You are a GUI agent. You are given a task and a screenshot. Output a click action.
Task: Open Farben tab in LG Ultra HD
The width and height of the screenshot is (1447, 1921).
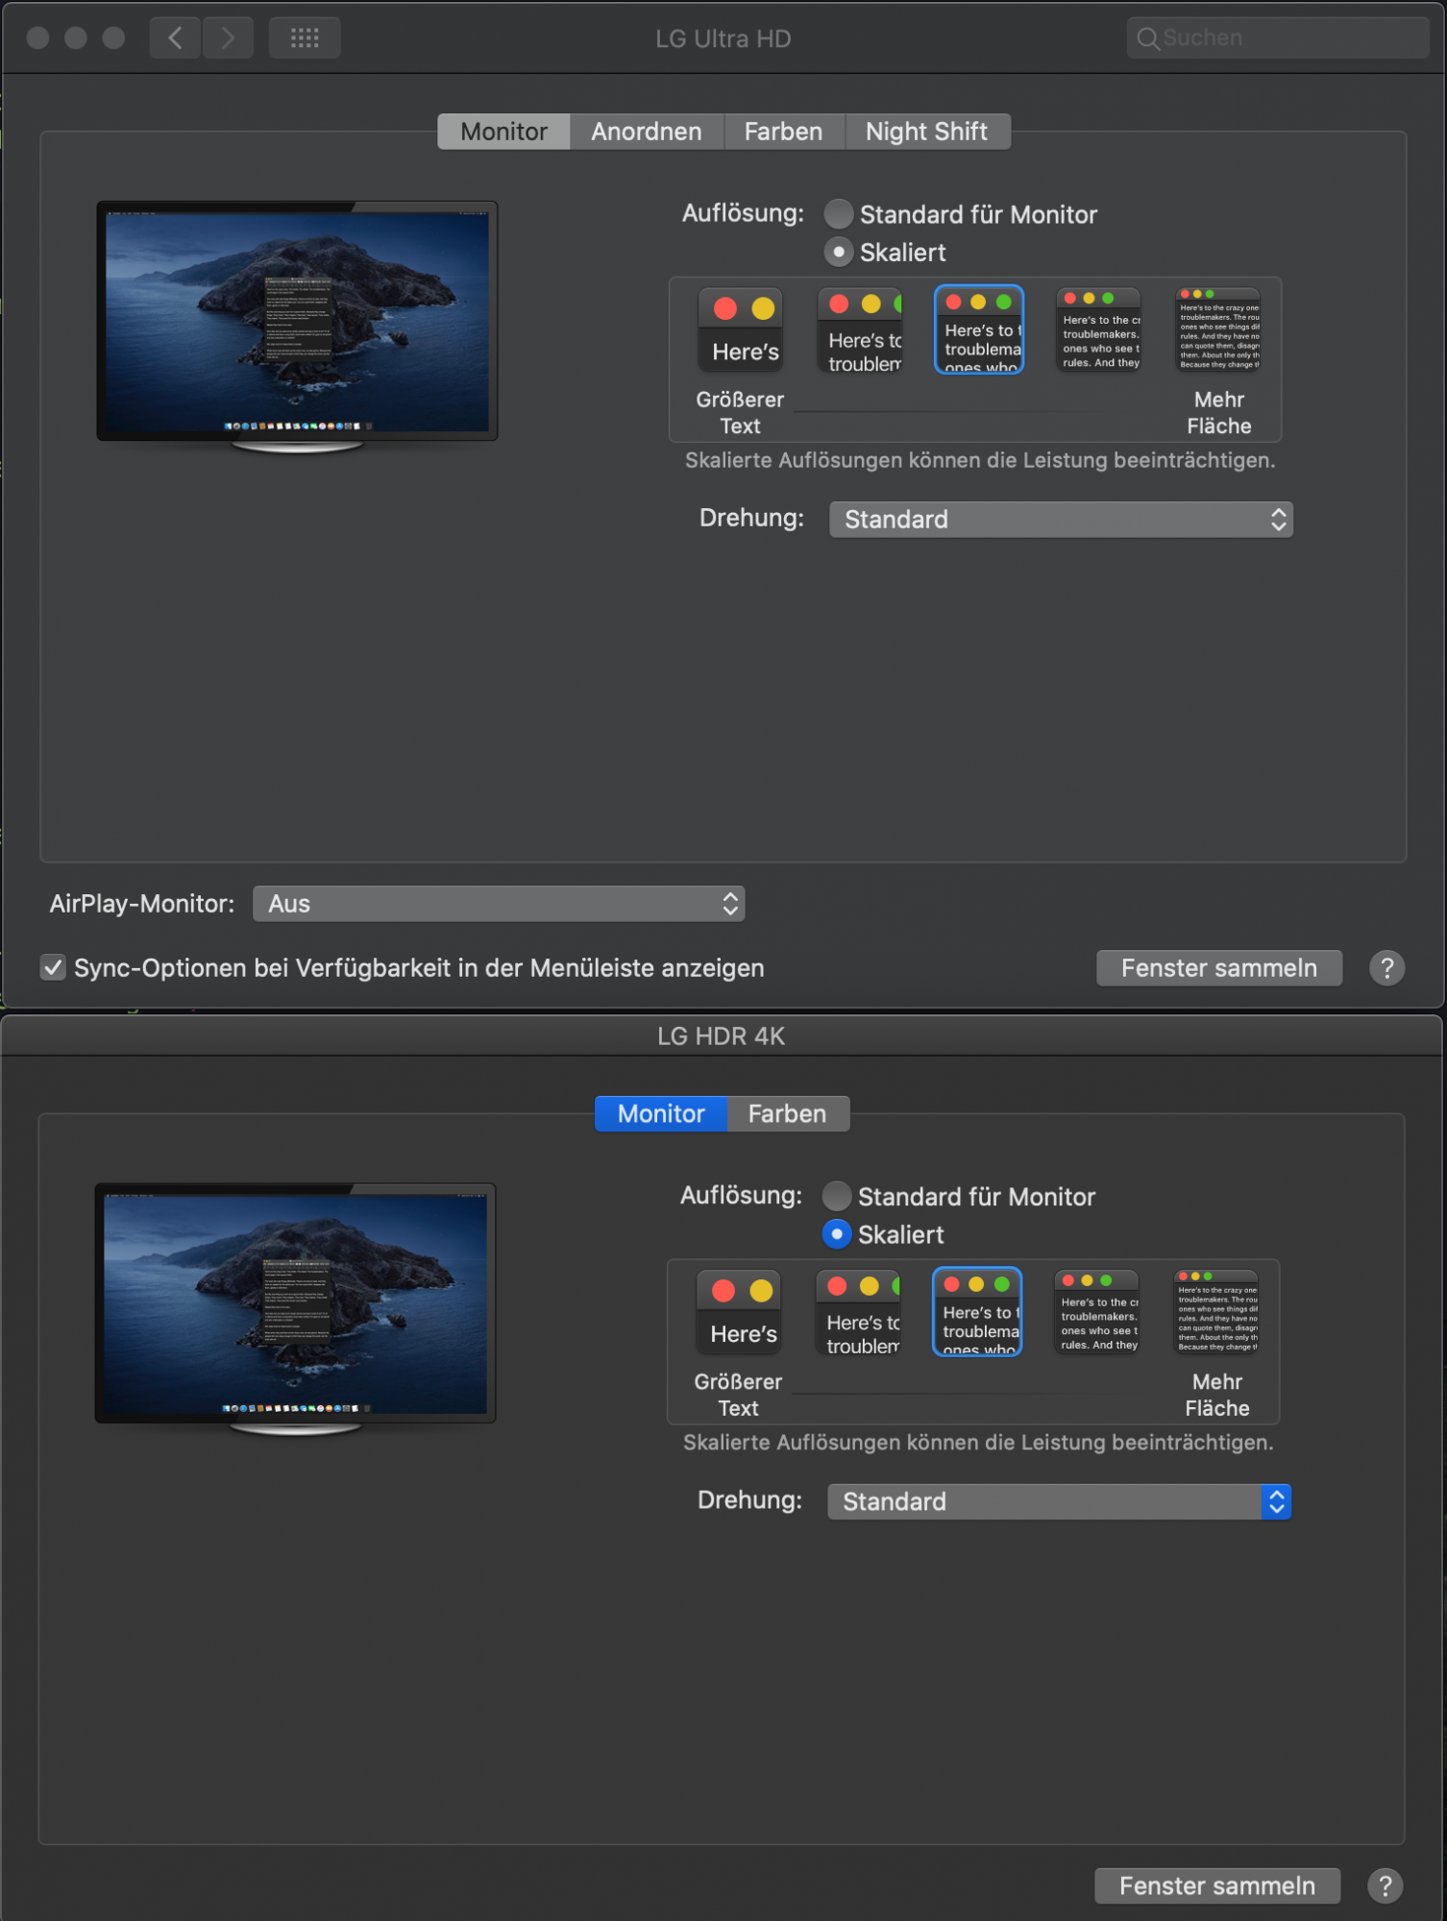pyautogui.click(x=784, y=132)
